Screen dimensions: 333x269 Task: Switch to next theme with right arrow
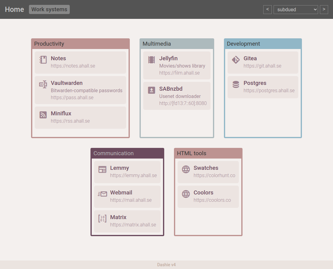[324, 9]
